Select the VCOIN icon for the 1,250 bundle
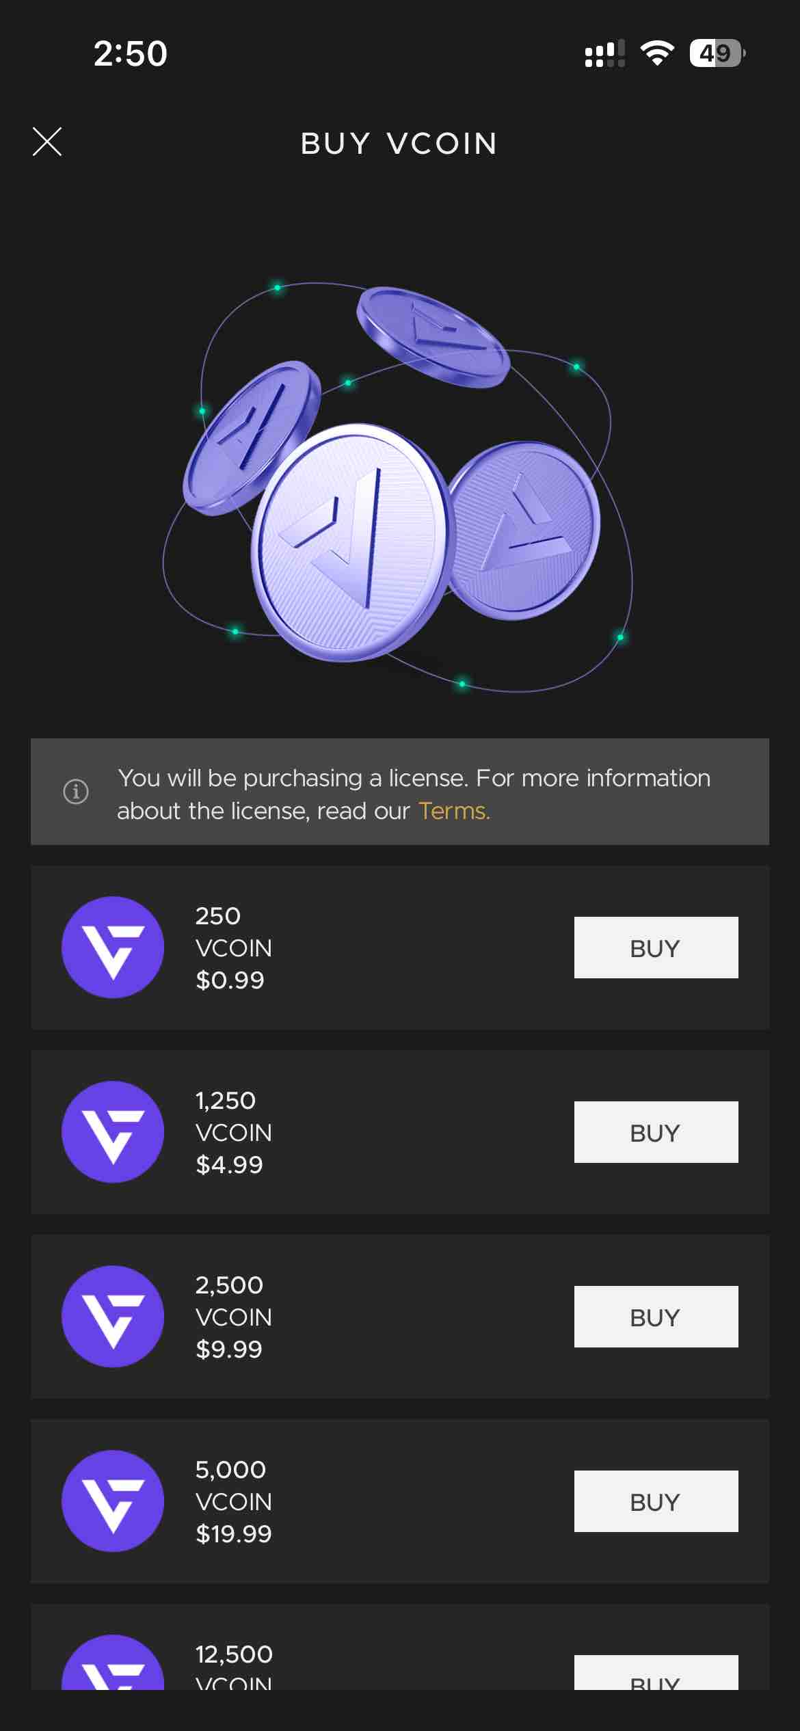800x1731 pixels. click(114, 1131)
